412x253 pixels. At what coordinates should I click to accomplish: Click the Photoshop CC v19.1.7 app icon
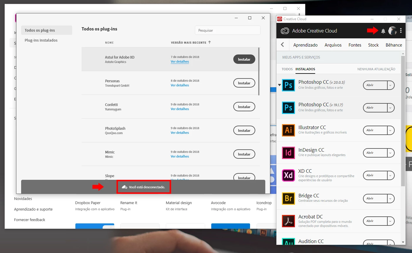[288, 107]
